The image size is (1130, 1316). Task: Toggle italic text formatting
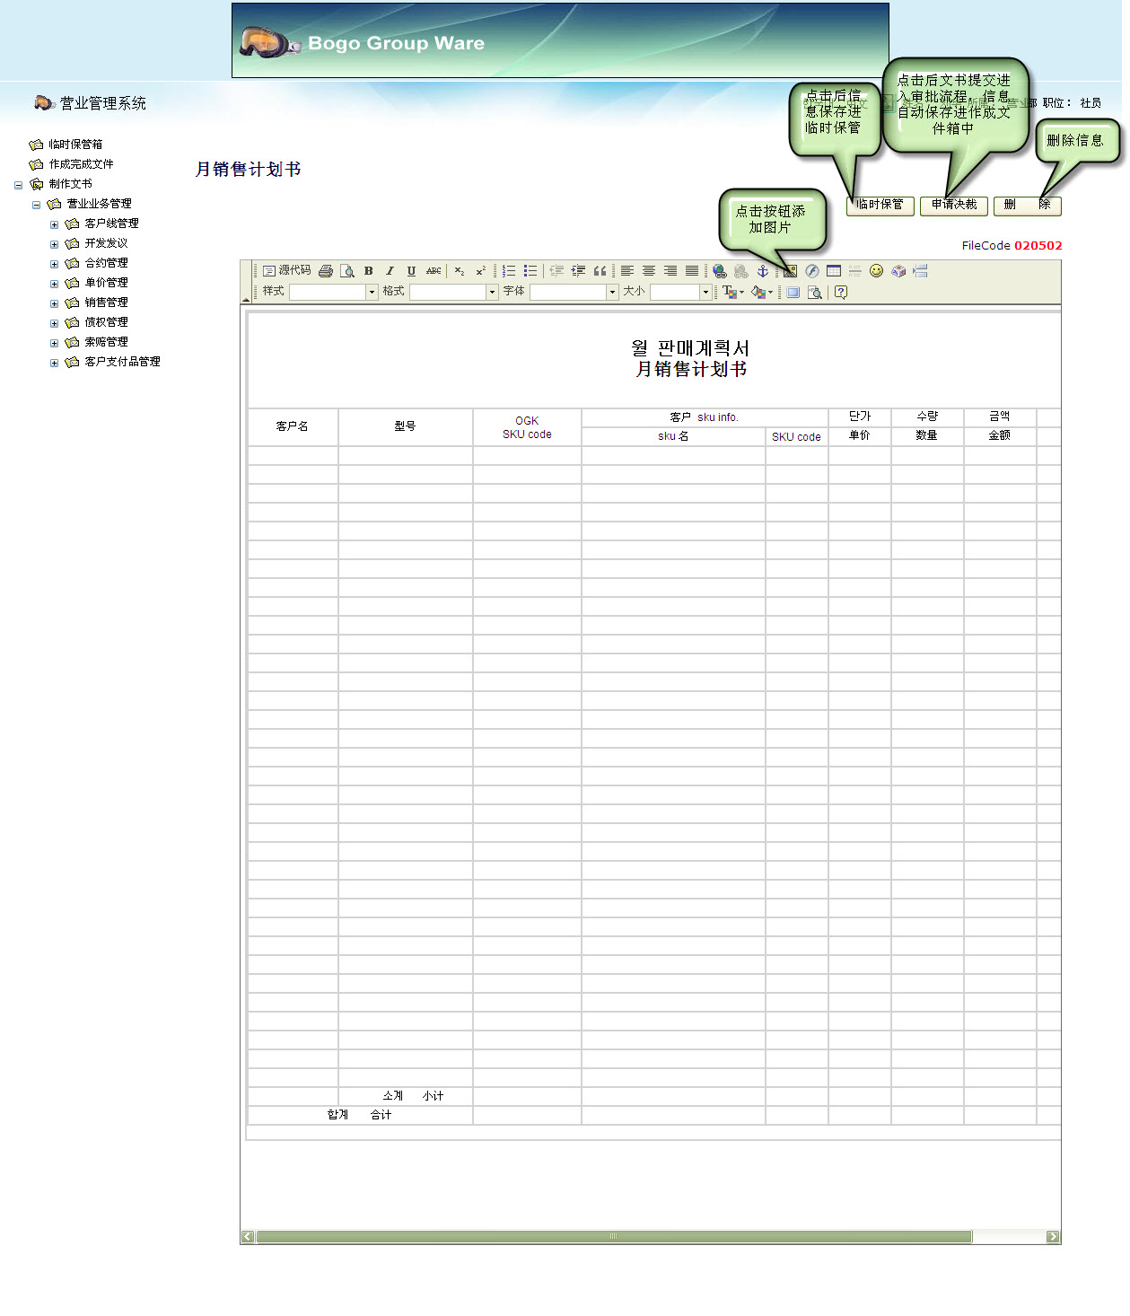coord(390,271)
